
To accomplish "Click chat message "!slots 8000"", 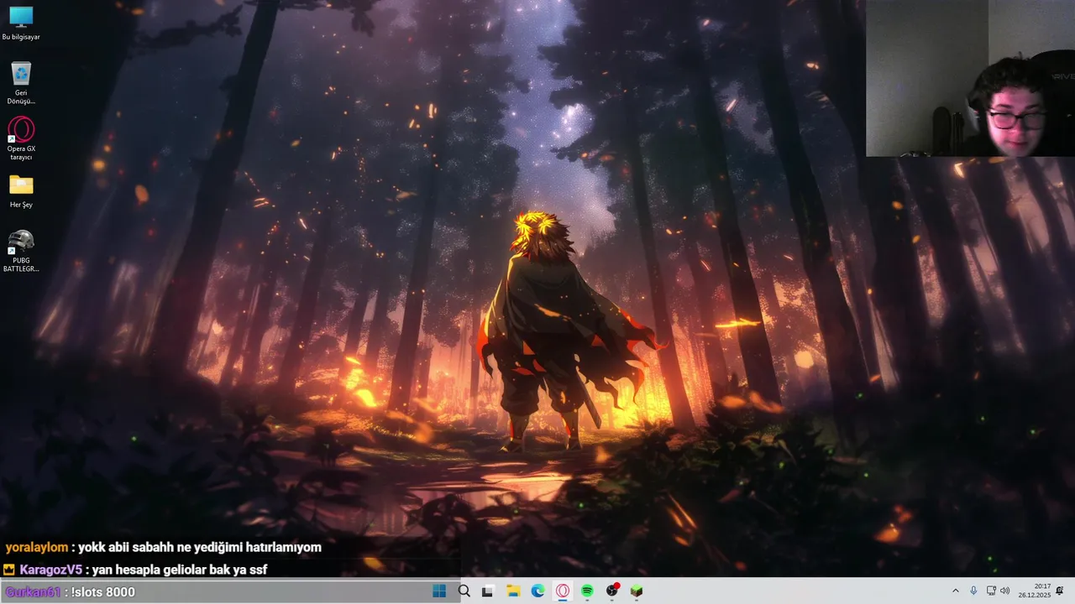I will [103, 592].
